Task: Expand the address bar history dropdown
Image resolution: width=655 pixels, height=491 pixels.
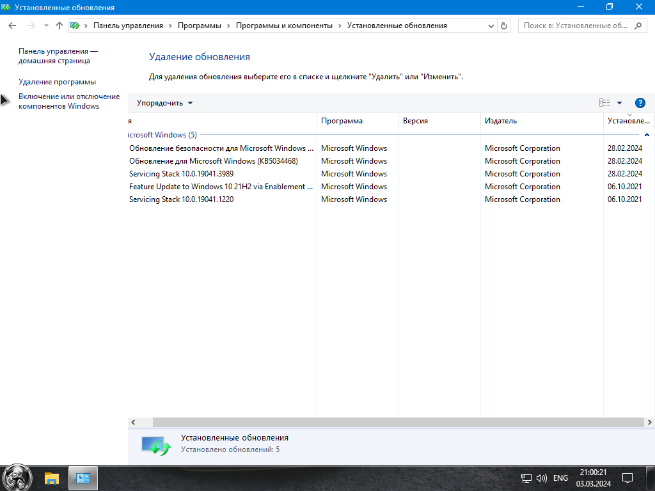Action: click(x=491, y=26)
